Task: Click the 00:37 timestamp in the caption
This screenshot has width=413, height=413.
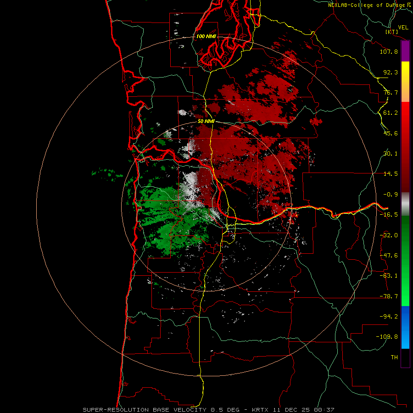Action: (x=324, y=410)
